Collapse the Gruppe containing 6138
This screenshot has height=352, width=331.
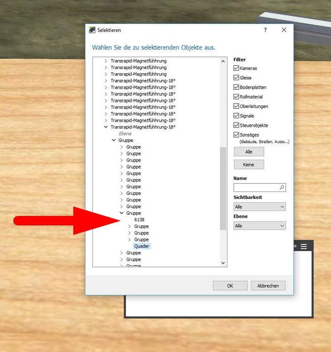[121, 213]
